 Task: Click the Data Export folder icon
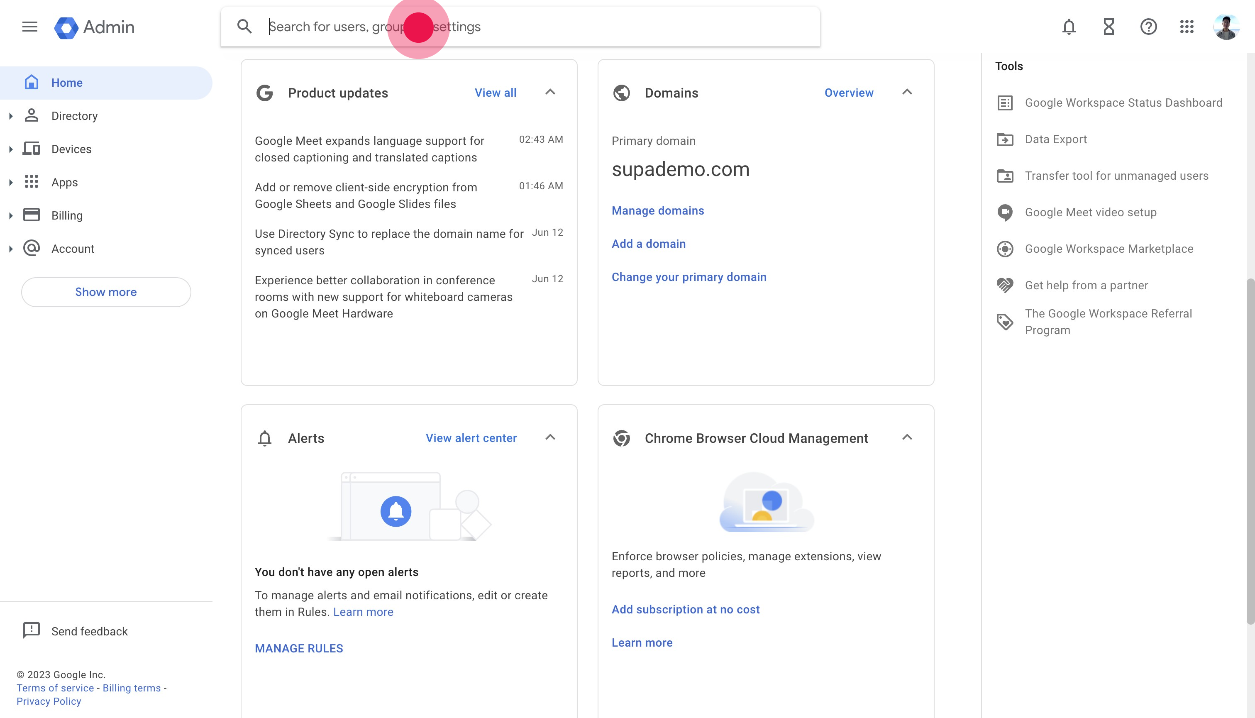1005,139
